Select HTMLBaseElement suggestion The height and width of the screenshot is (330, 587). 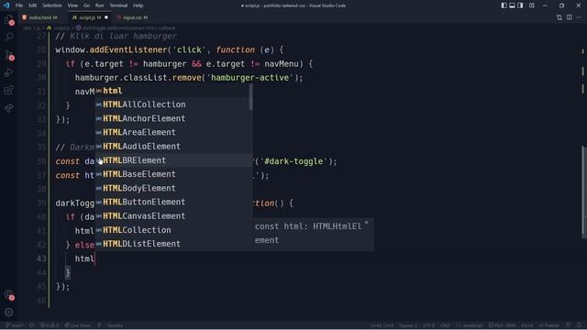173,174
